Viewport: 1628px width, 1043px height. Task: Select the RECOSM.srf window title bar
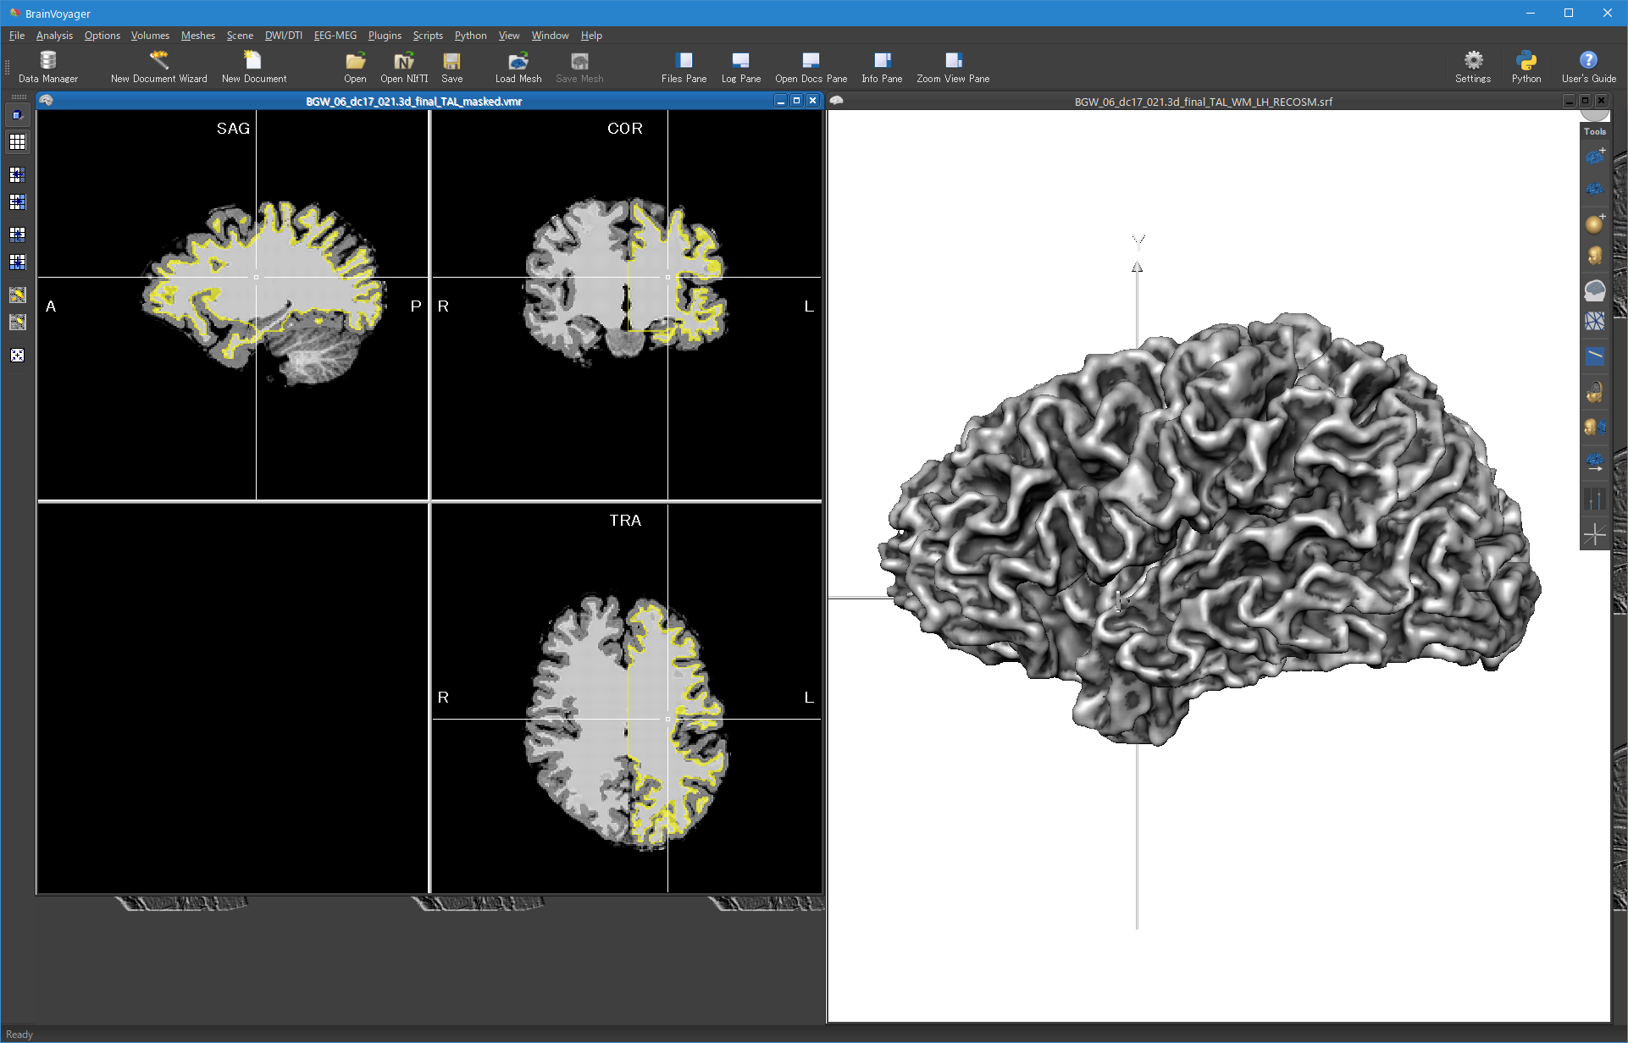(x=1203, y=101)
